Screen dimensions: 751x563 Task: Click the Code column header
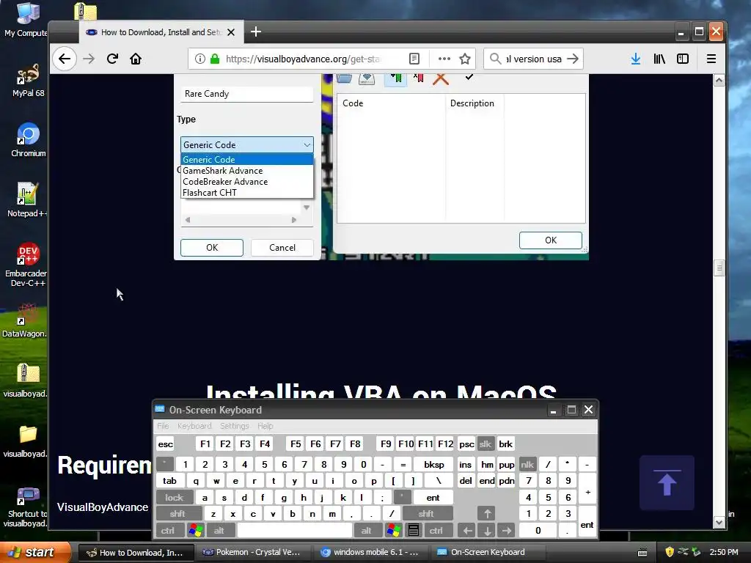pos(392,103)
